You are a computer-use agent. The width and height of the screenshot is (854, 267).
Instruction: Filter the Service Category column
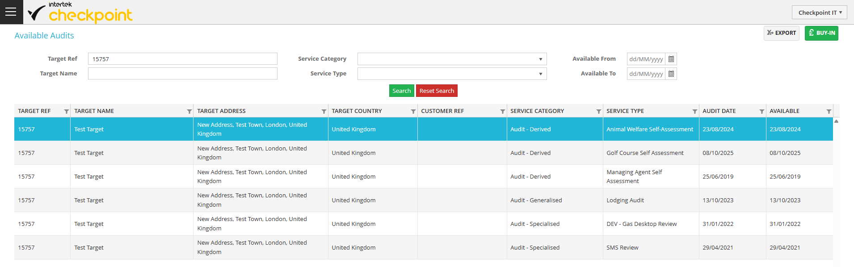(598, 111)
